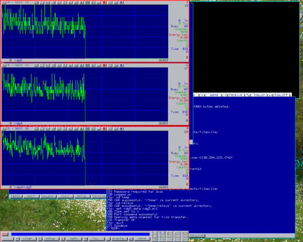Viewport: 303px width, 242px height.
Task: Click the esc button in the bottom command bar
Action: click(x=5, y=234)
